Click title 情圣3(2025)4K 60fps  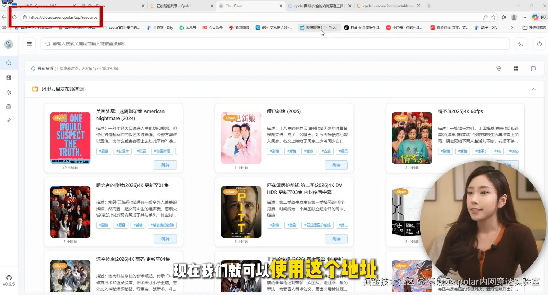[460, 111]
